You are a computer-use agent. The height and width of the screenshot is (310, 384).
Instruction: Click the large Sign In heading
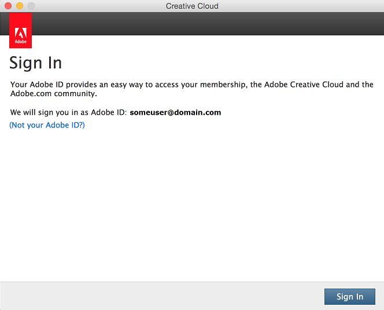pos(35,63)
